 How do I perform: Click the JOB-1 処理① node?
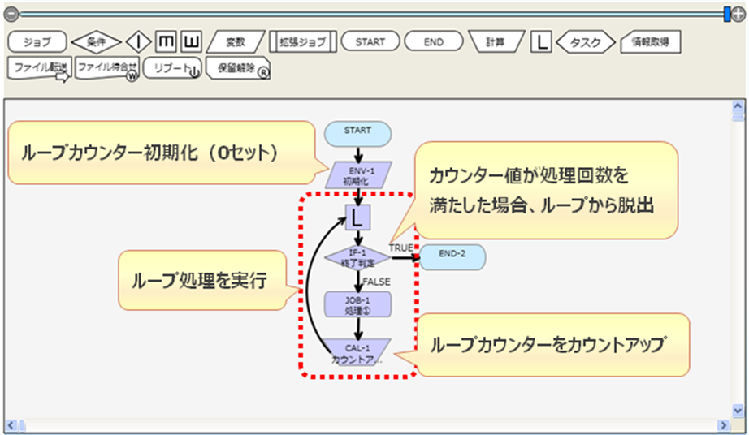coord(357,305)
